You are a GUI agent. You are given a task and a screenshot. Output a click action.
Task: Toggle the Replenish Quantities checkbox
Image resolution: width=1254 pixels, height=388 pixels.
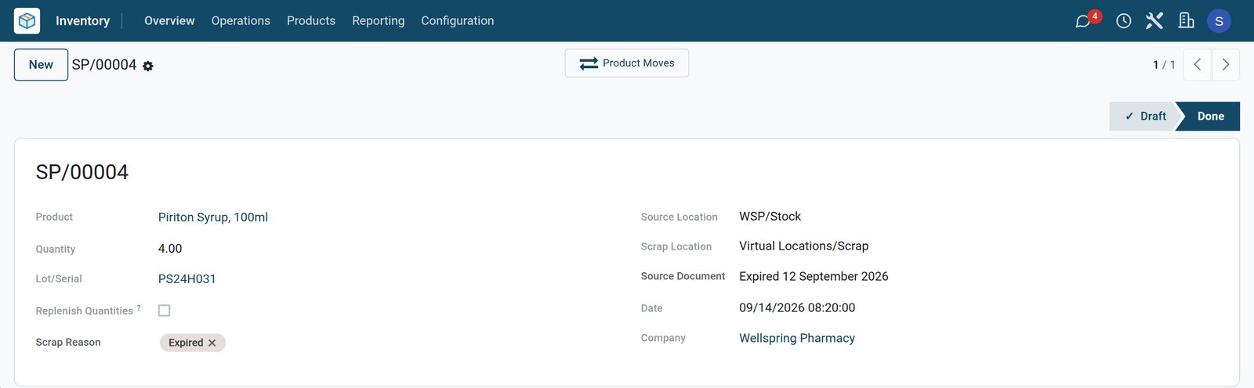pyautogui.click(x=164, y=311)
